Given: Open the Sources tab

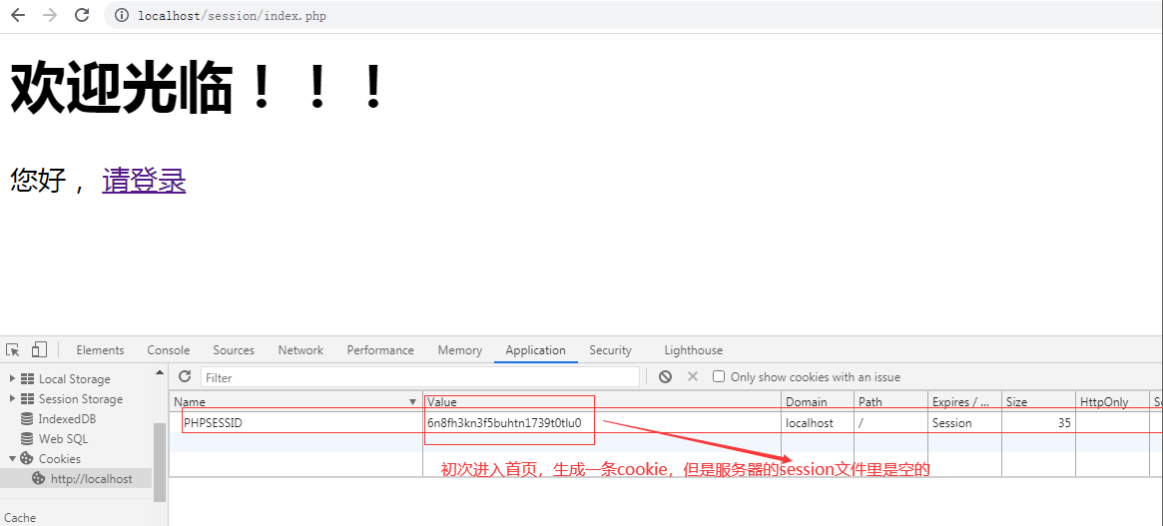Looking at the screenshot, I should pos(234,350).
